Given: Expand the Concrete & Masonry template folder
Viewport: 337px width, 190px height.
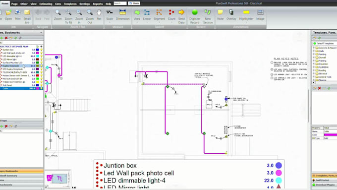Looking at the screenshot, I should (x=314, y=48).
